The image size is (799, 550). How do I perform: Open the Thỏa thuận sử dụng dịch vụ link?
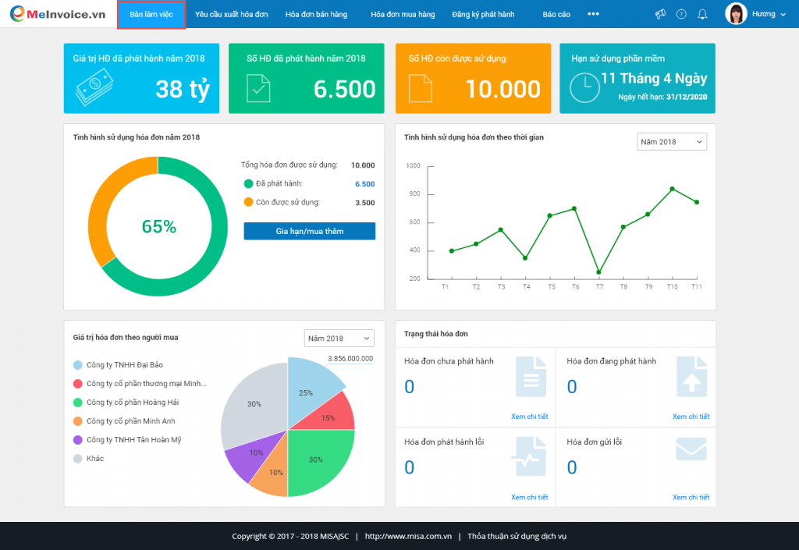coord(517,536)
